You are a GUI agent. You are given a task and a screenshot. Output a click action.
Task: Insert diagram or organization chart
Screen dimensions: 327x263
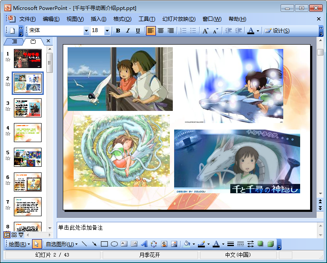coord(154,244)
